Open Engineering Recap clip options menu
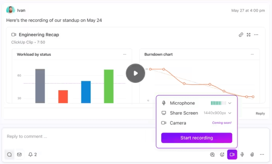 [x=256, y=35]
